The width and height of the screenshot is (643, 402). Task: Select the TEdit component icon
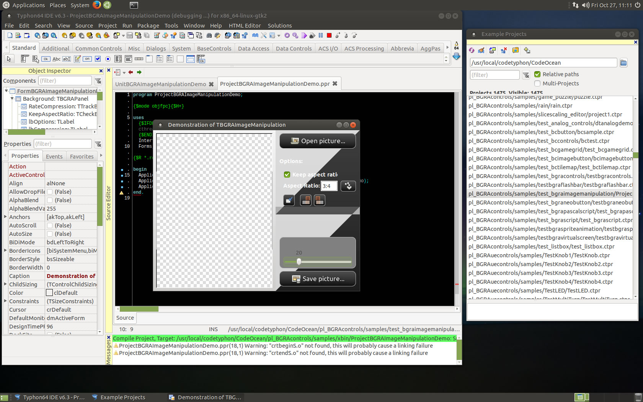(67, 59)
